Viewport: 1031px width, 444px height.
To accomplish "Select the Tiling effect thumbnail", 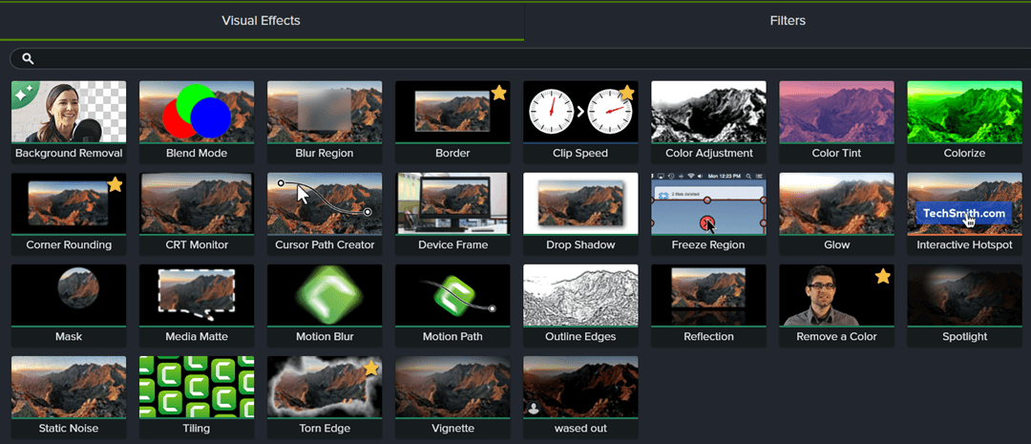I will (x=197, y=388).
